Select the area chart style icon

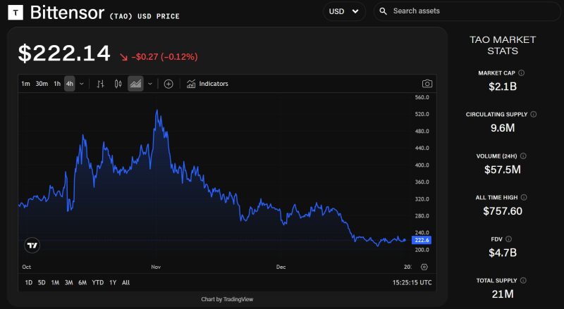pos(135,84)
